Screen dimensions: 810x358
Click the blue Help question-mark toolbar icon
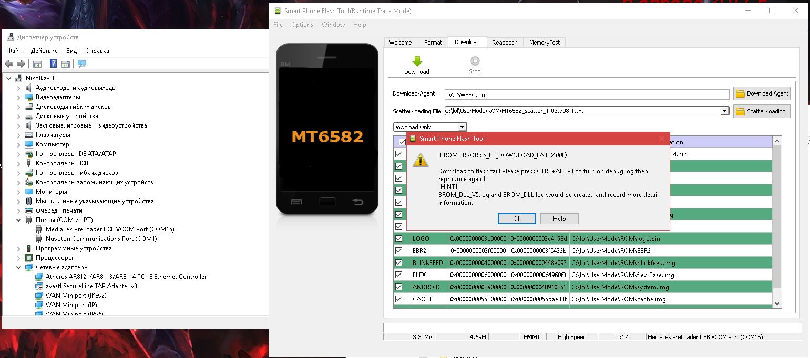tap(53, 64)
